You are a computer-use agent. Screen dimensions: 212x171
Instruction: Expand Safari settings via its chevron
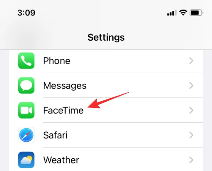click(x=191, y=135)
